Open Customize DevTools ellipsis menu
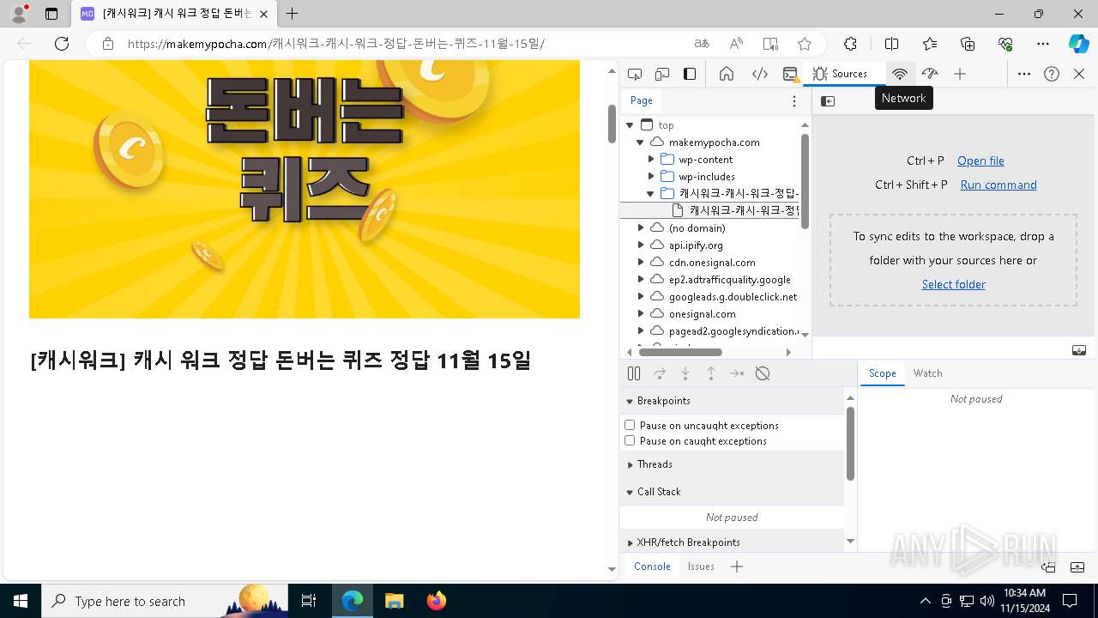The height and width of the screenshot is (618, 1098). [1024, 74]
